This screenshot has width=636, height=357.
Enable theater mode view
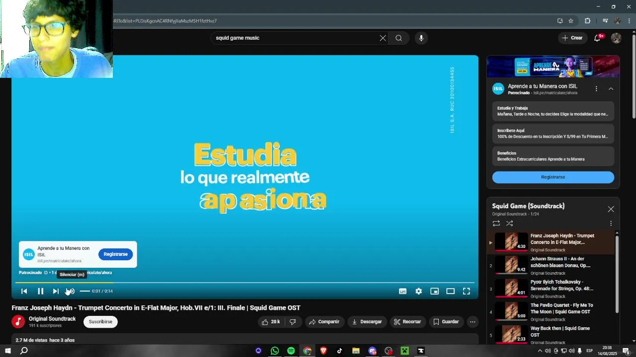[450, 292]
